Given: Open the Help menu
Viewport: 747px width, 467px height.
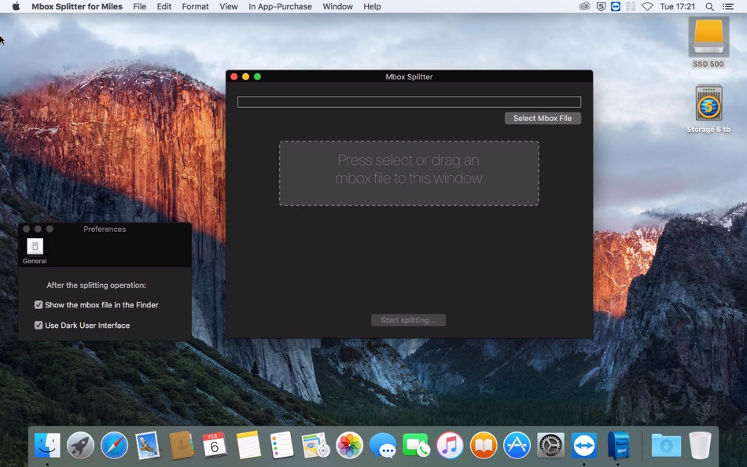Looking at the screenshot, I should point(372,6).
